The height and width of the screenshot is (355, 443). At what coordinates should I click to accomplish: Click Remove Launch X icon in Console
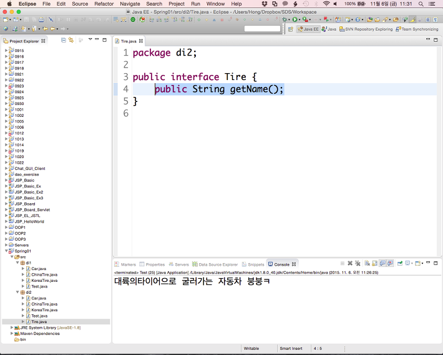(350, 263)
